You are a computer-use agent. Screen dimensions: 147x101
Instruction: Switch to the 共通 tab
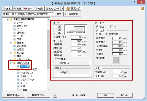[x=18, y=9]
